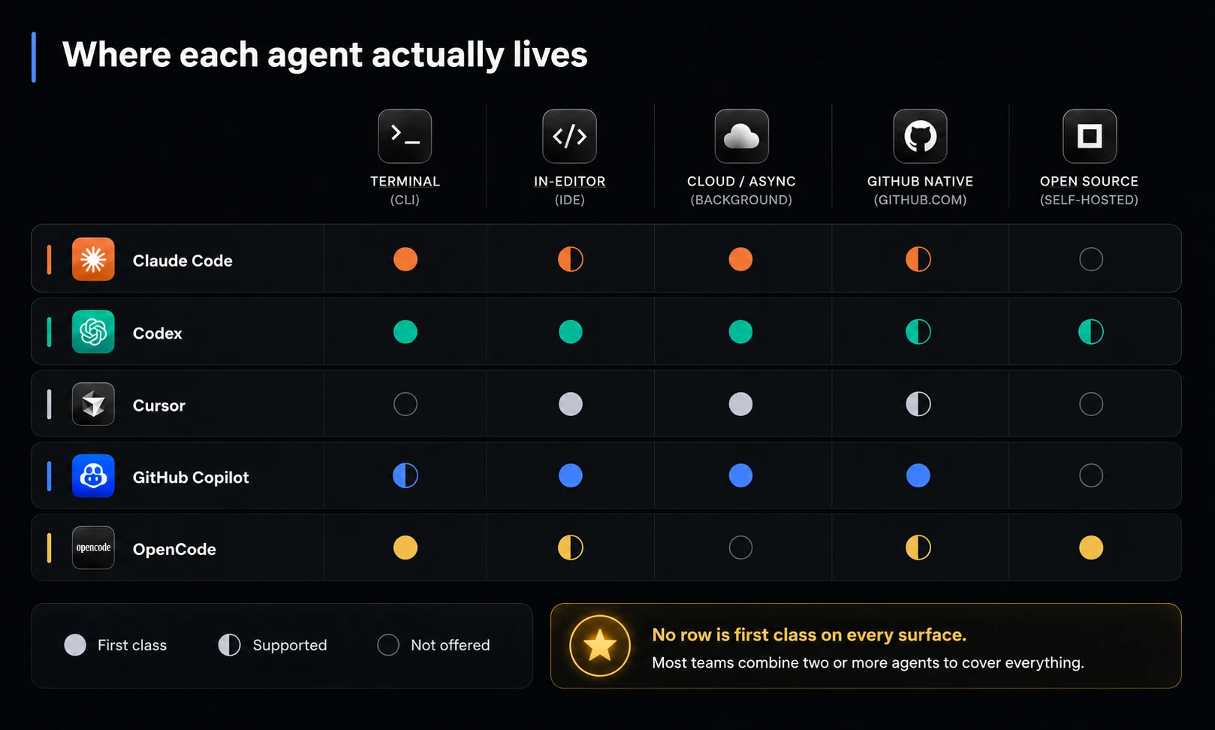Click the Cursor cube logo
Image resolution: width=1215 pixels, height=730 pixels.
[93, 404]
